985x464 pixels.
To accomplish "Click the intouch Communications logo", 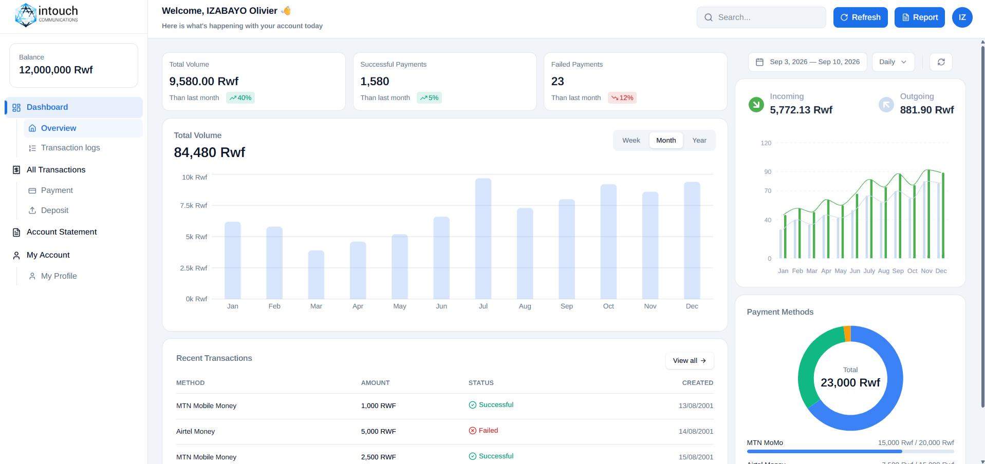I will [47, 15].
